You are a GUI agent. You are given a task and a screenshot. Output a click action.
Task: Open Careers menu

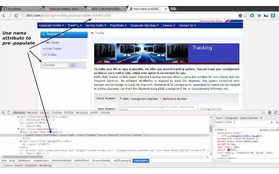point(169,25)
